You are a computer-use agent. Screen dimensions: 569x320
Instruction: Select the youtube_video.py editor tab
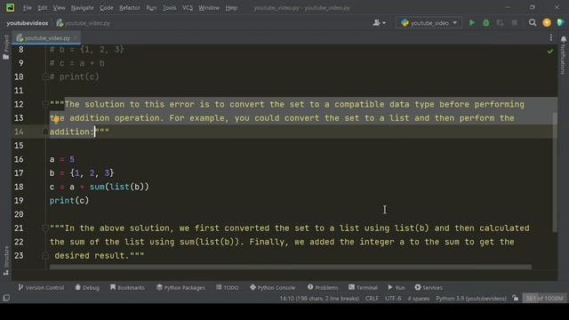[x=47, y=37]
